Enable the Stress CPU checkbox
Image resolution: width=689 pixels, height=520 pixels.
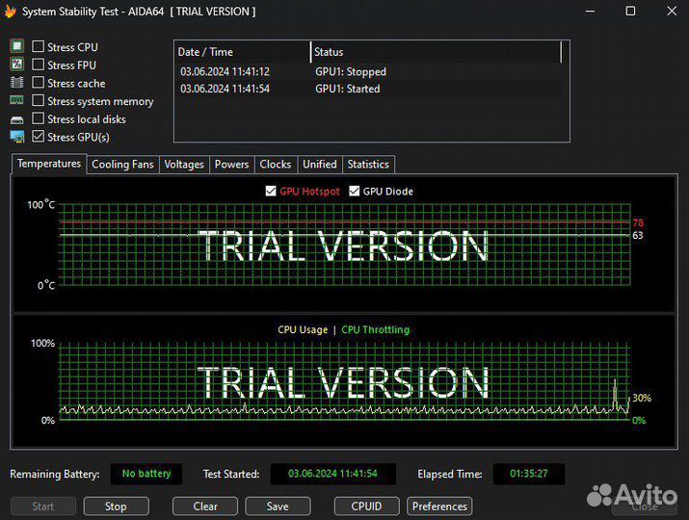(39, 46)
